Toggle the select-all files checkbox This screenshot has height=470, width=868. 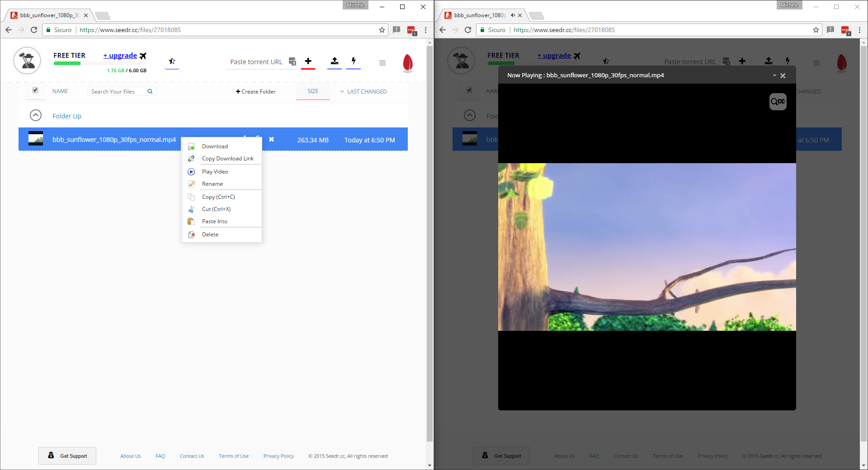35,90
